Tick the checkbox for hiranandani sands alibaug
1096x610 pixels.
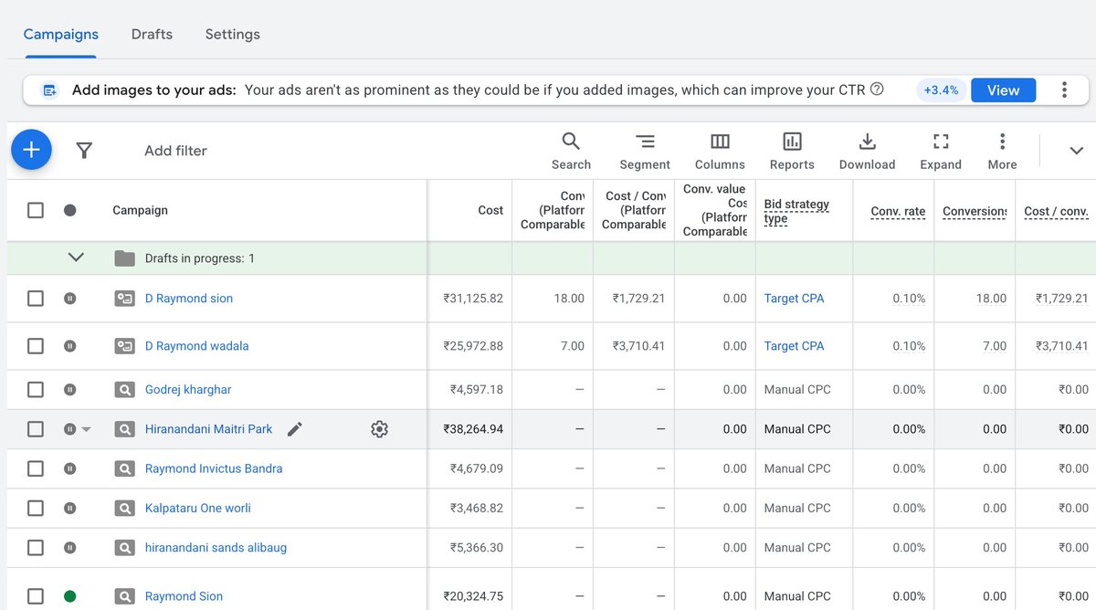(x=35, y=548)
